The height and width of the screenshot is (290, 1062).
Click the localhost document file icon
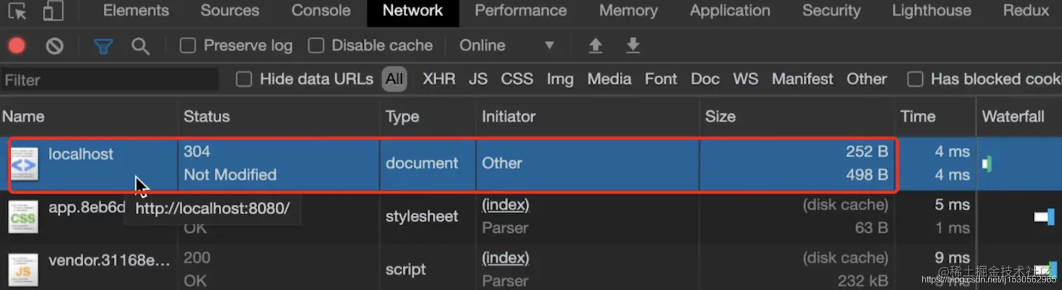coord(24,164)
